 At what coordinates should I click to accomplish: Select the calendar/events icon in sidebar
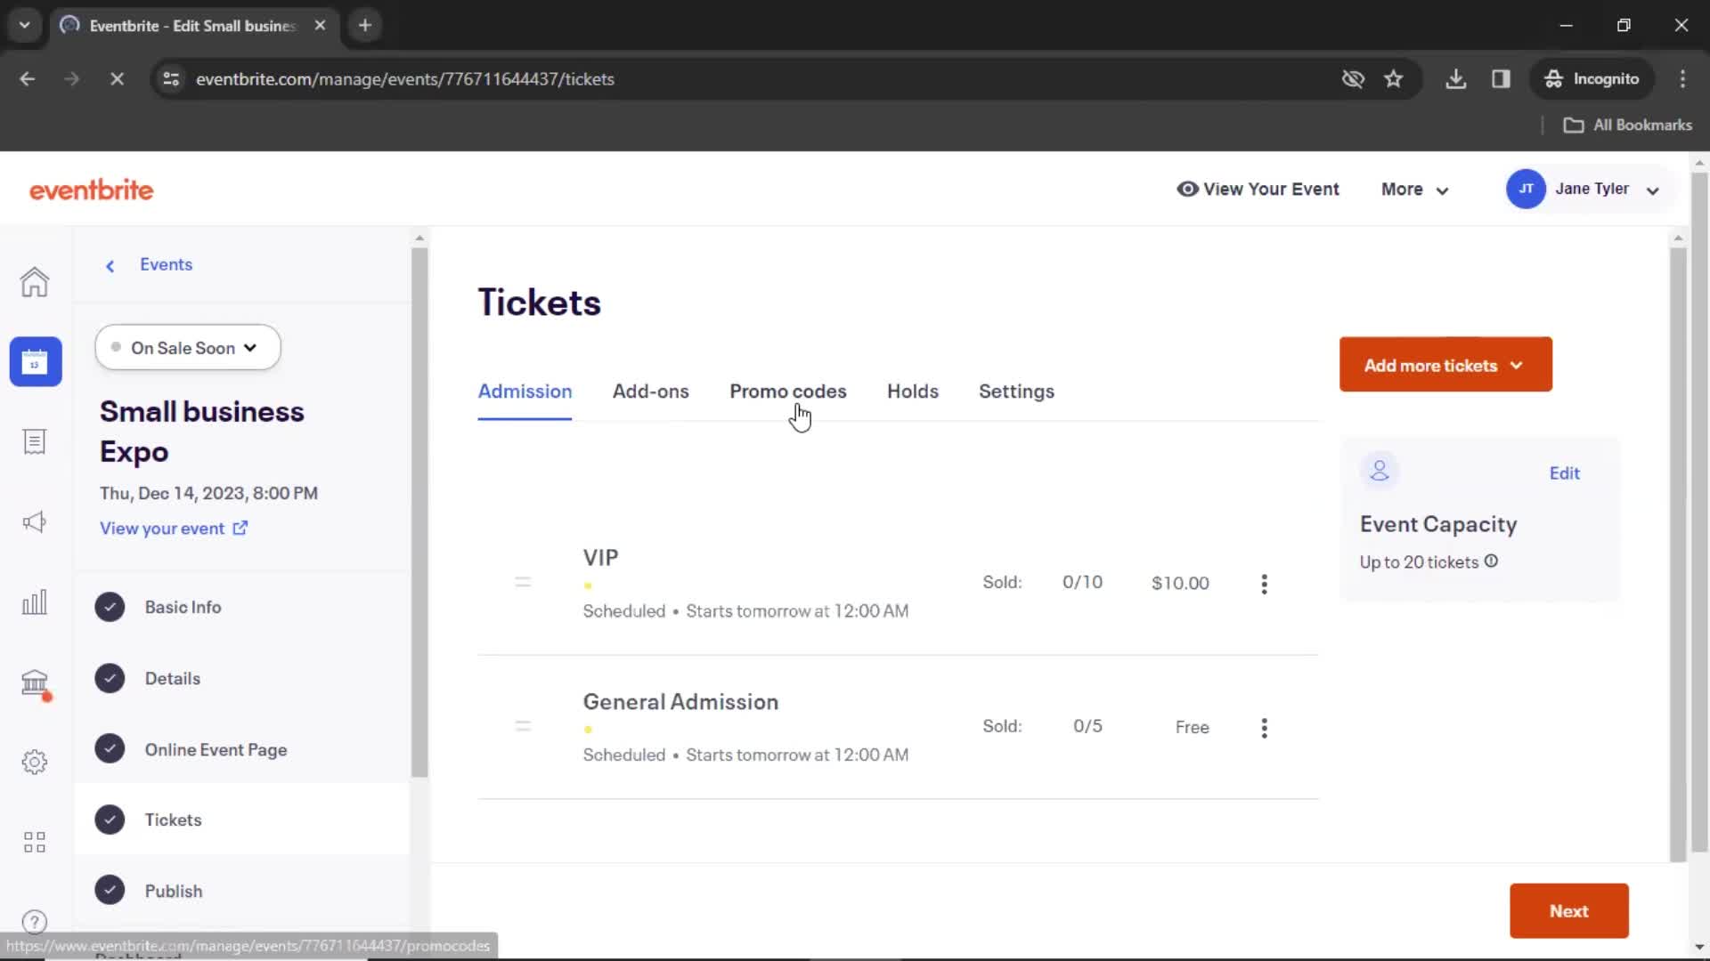[34, 360]
